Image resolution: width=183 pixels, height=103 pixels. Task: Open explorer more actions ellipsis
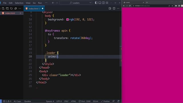(x=20, y=8)
